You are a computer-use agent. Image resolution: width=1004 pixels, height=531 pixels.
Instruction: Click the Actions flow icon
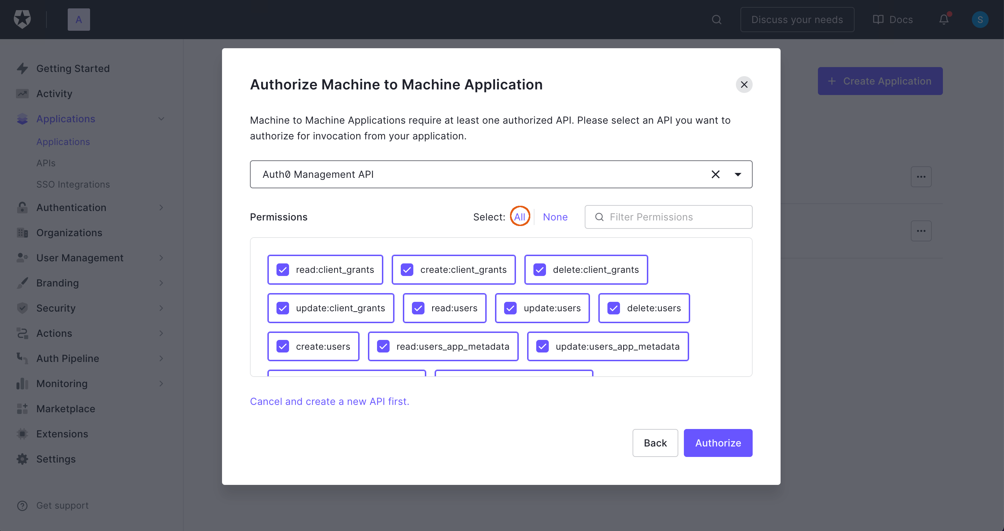point(22,333)
